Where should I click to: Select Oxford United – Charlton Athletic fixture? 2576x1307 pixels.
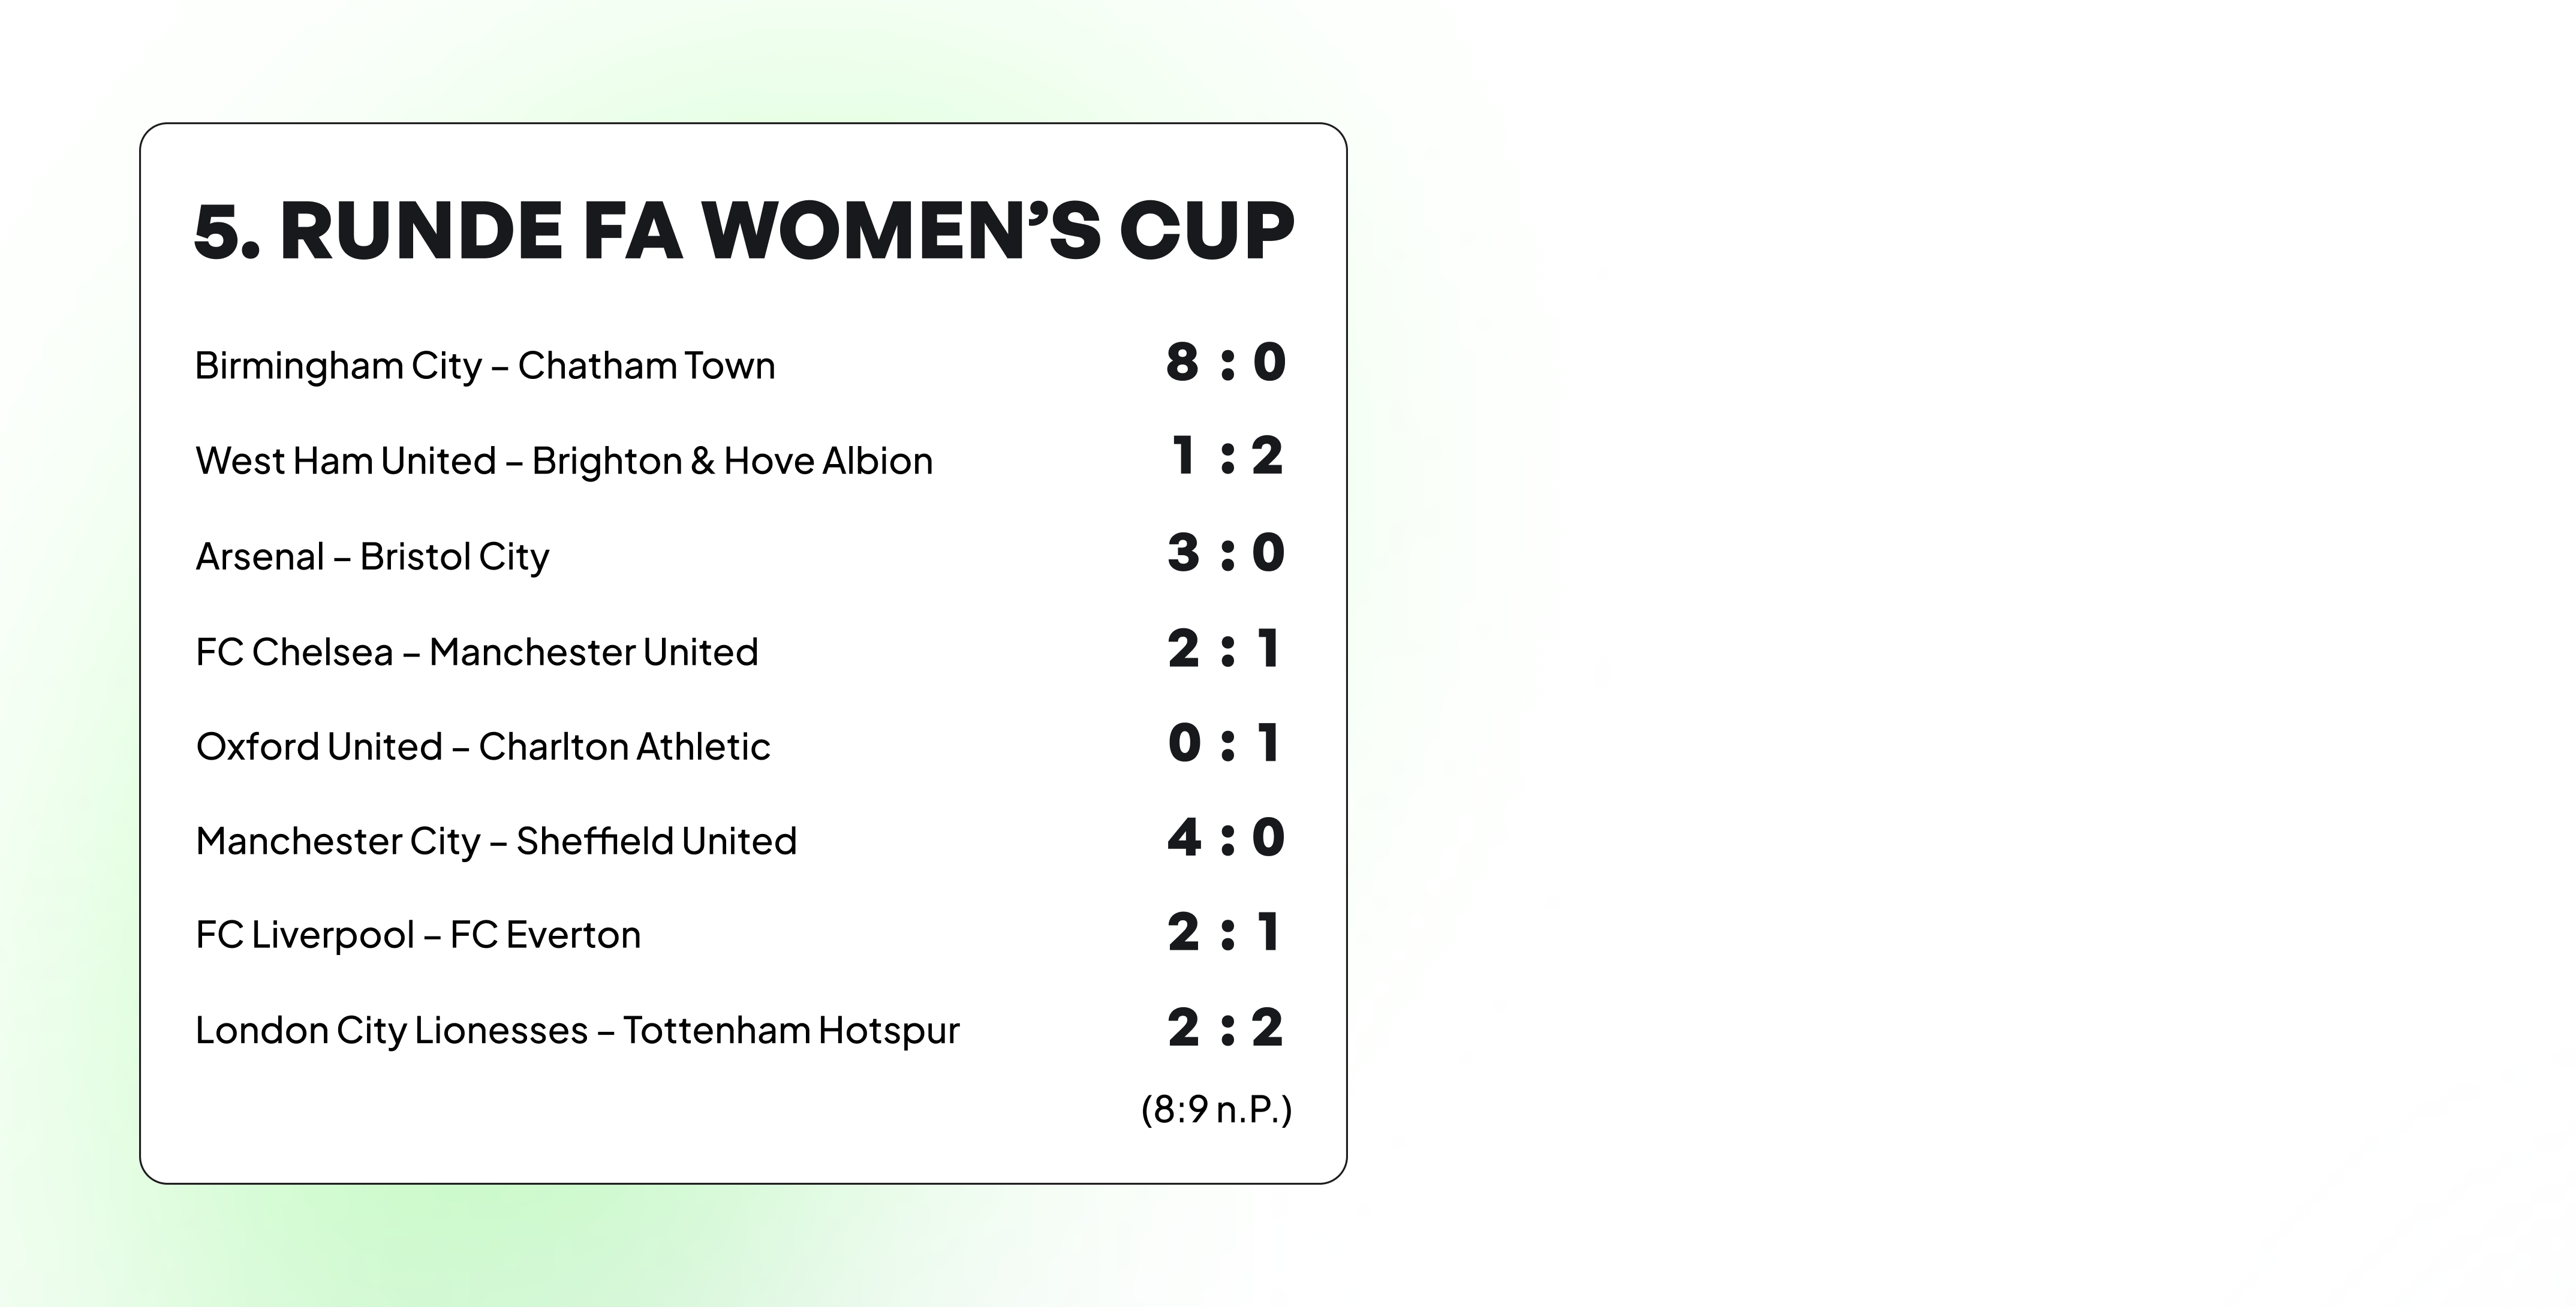483,747
